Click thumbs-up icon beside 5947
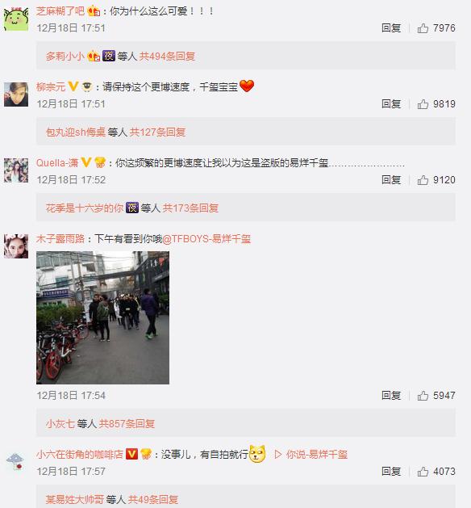Image resolution: width=471 pixels, height=508 pixels. [x=423, y=396]
